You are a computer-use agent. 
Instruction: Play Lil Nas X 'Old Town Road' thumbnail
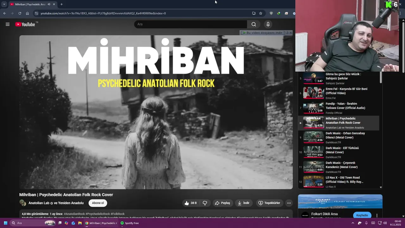click(314, 182)
